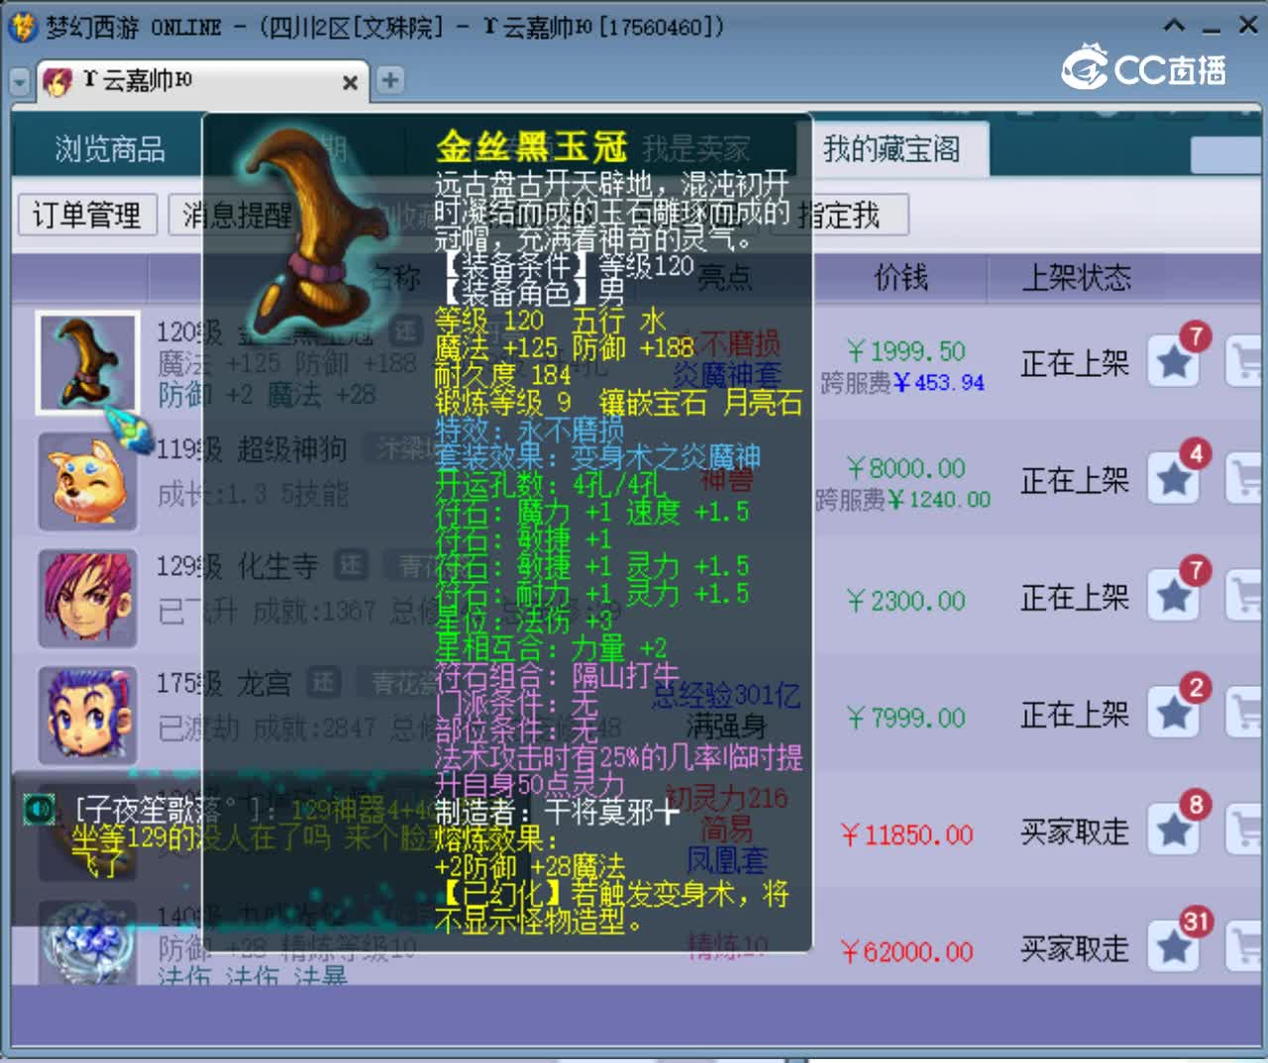
Task: Click 买家取走 status for ¥11850.00 row
Action: tap(1075, 831)
